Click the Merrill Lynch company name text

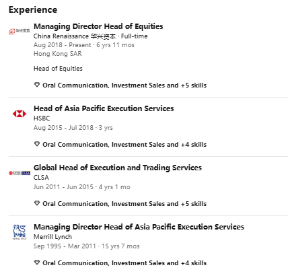point(52,237)
